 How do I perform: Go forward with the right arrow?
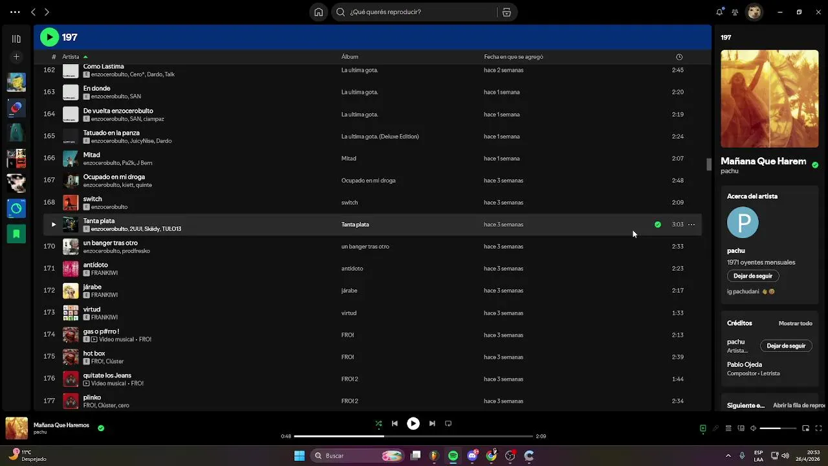(x=47, y=12)
